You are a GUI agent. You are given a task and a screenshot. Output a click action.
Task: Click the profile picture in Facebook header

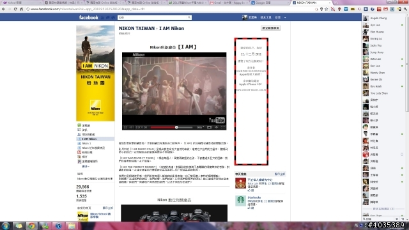[x=244, y=17]
